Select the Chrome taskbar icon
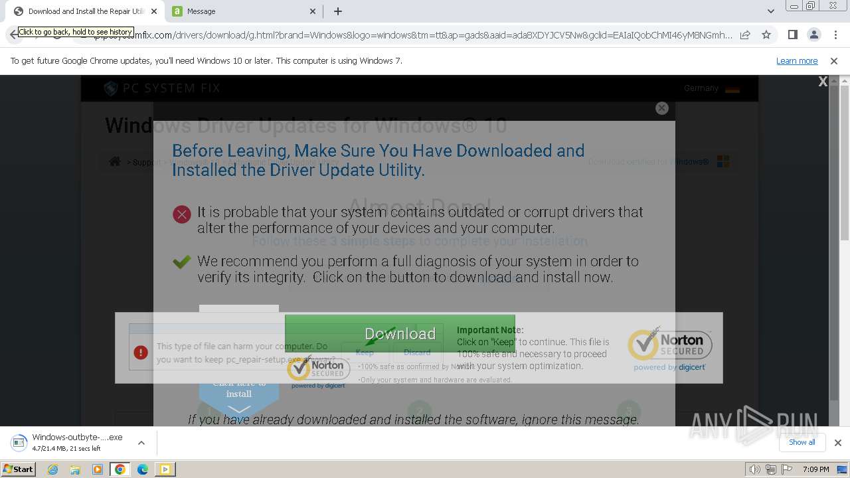Image resolution: width=850 pixels, height=478 pixels. (120, 469)
